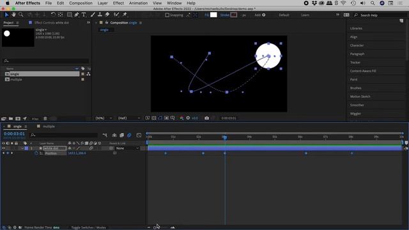The width and height of the screenshot is (409, 230).
Task: Select the Hand tool
Action: point(13,15)
